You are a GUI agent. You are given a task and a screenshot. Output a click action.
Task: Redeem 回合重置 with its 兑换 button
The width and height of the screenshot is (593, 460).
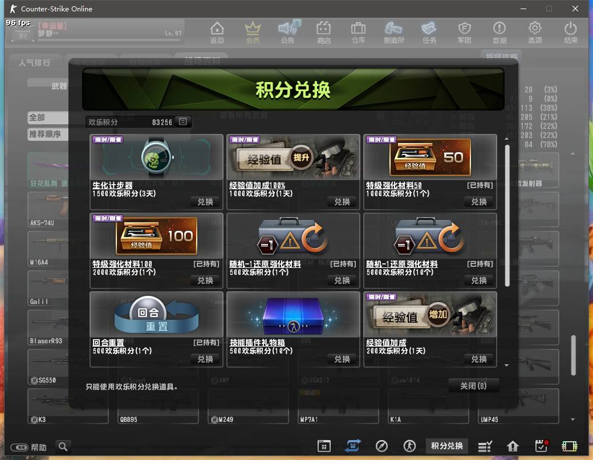pos(205,359)
